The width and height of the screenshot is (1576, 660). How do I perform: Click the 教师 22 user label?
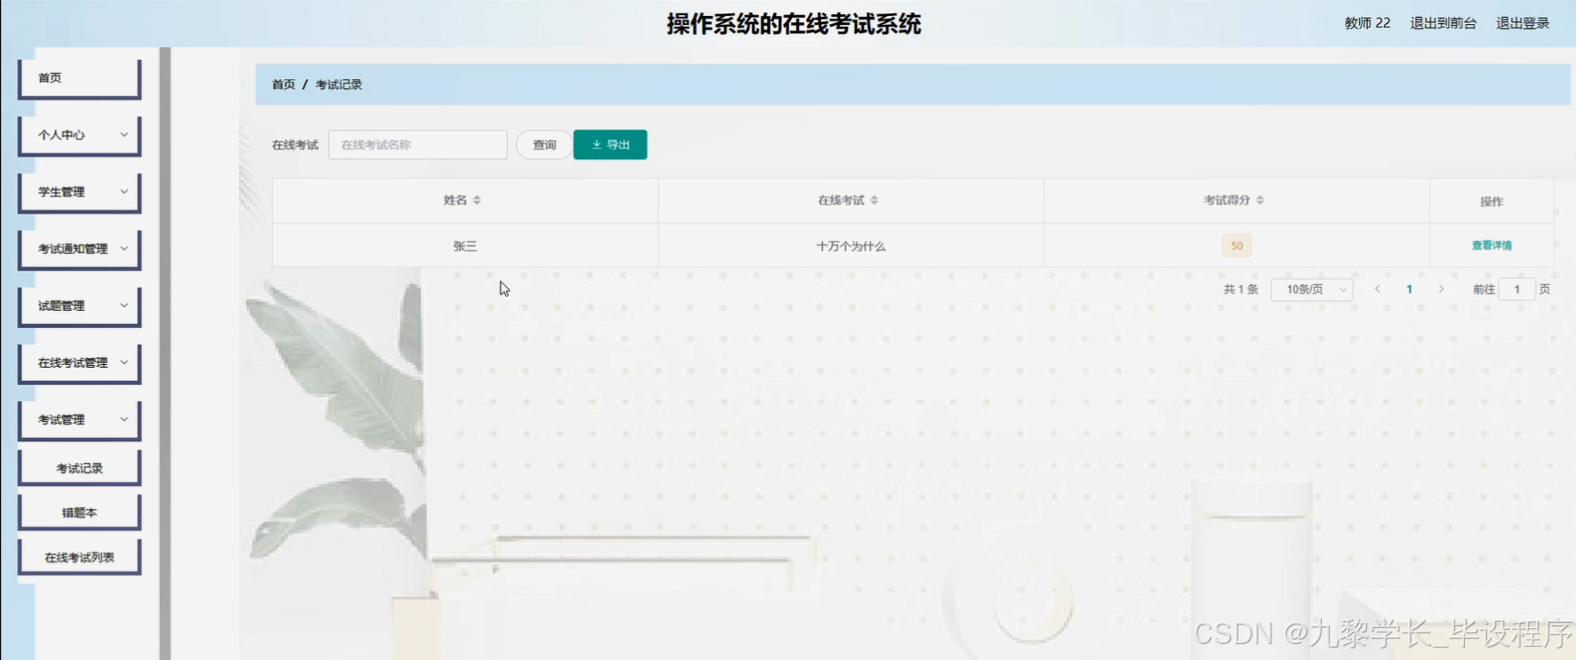1367,23
